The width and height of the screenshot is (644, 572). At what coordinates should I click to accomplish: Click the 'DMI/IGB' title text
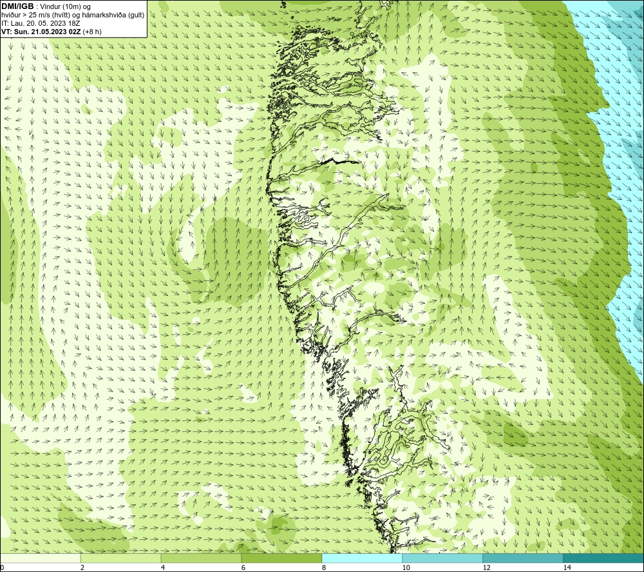point(17,6)
